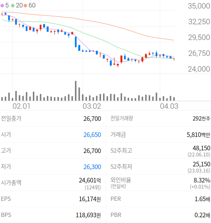The width and height of the screenshot is (211, 223).
Task: Click the tallest volume bar in the chart
Action: 76,91
